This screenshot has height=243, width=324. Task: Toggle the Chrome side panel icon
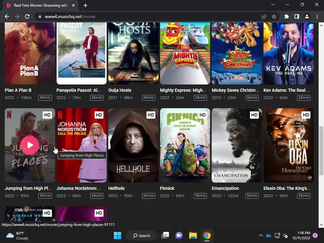pyautogui.click(x=297, y=16)
